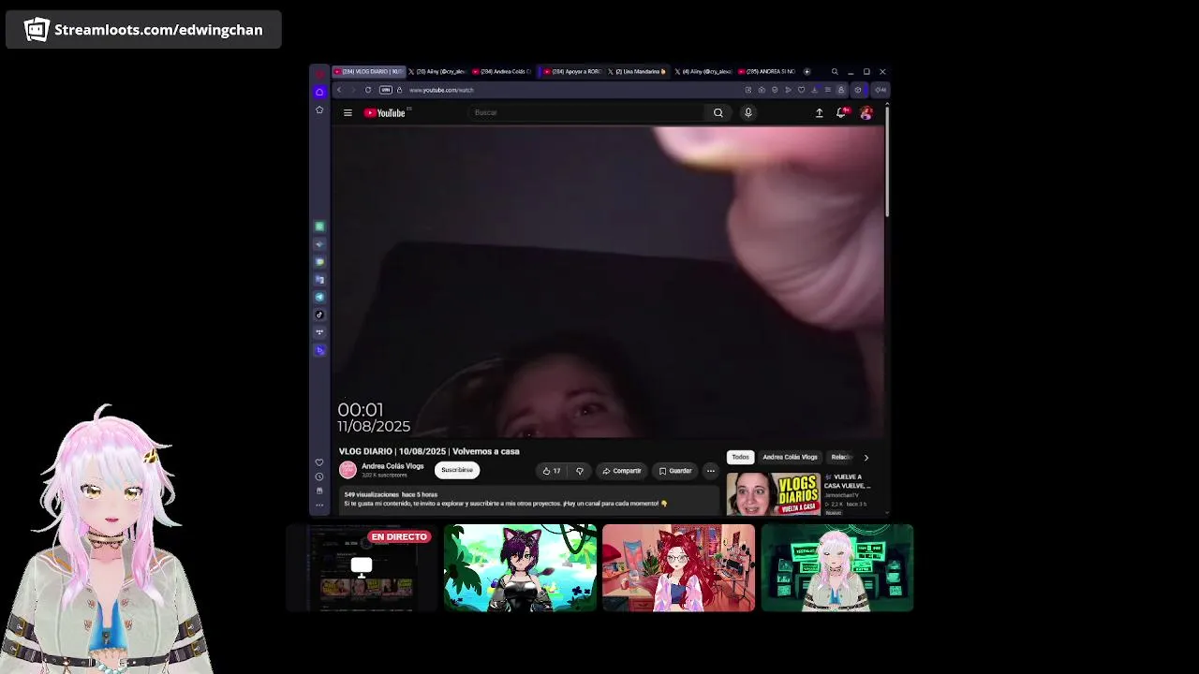Viewport: 1199px width, 674px height.
Task: Open the sidebar heart favorites icon
Action: (x=319, y=462)
